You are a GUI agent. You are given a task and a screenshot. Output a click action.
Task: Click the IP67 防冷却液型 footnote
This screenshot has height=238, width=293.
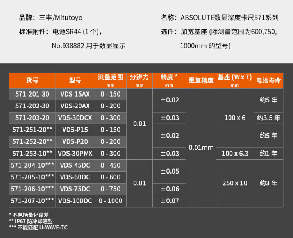coord(33,221)
